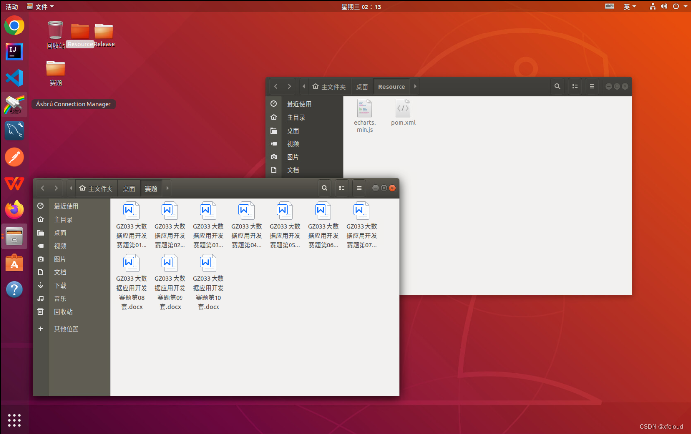The width and height of the screenshot is (691, 434).
Task: Open Help from the dock
Action: point(14,289)
